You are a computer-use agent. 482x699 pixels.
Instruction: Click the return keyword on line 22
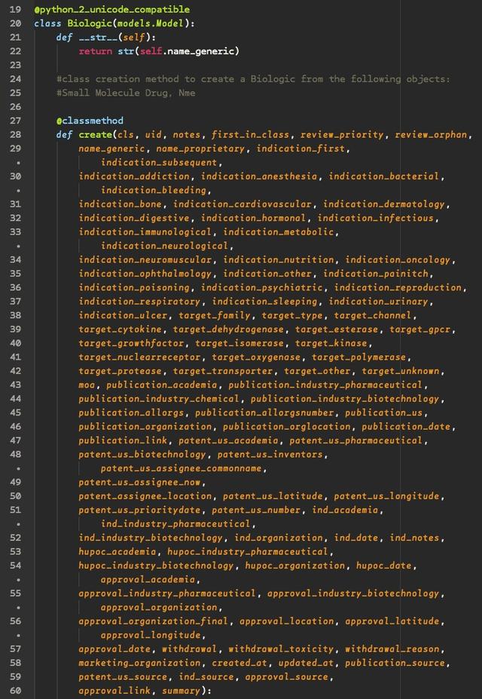coord(95,51)
